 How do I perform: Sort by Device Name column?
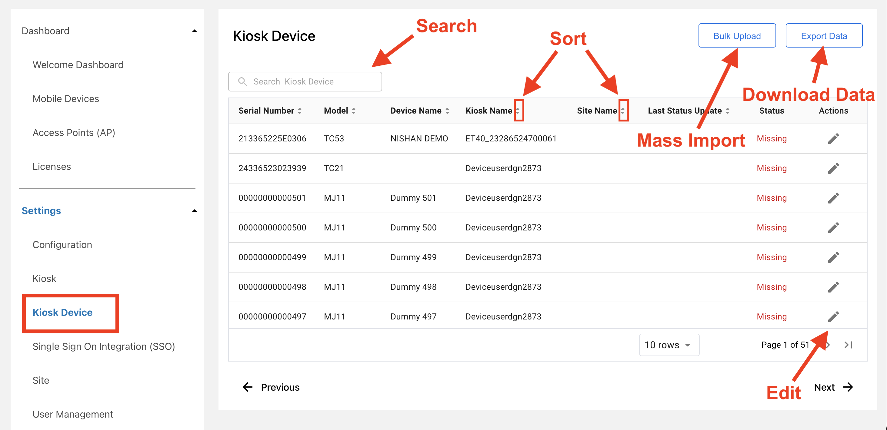[447, 111]
